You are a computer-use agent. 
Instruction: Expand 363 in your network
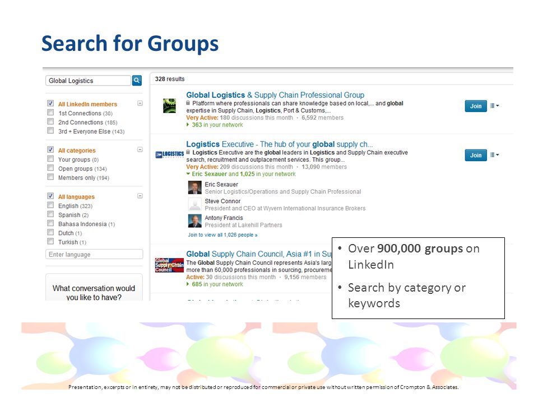click(215, 125)
